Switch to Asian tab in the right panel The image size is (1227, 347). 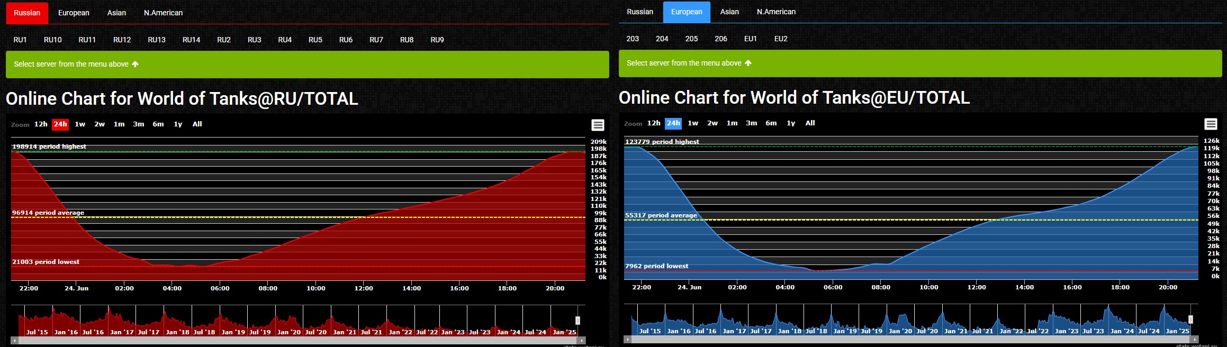pos(729,12)
